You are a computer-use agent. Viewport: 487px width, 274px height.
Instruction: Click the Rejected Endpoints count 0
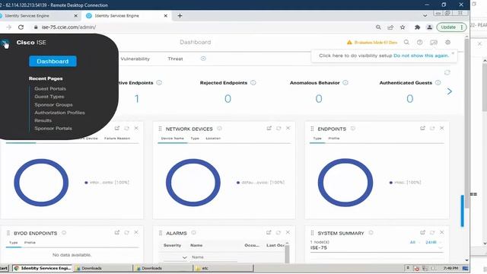tap(228, 99)
